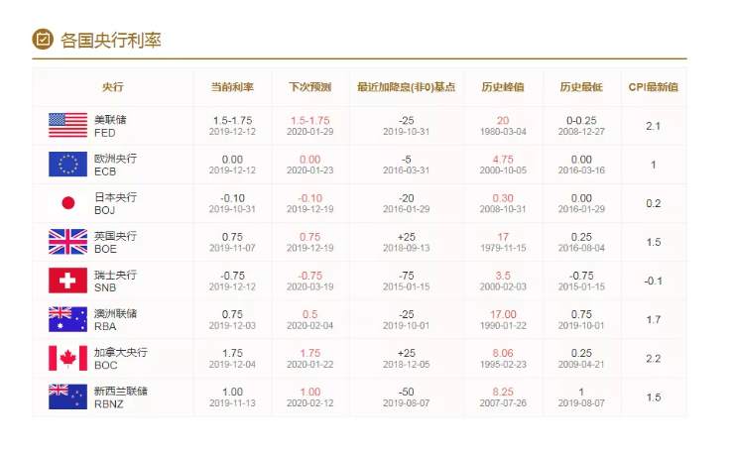
Task: Click BOJ historical peak 0.30
Action: click(x=503, y=198)
